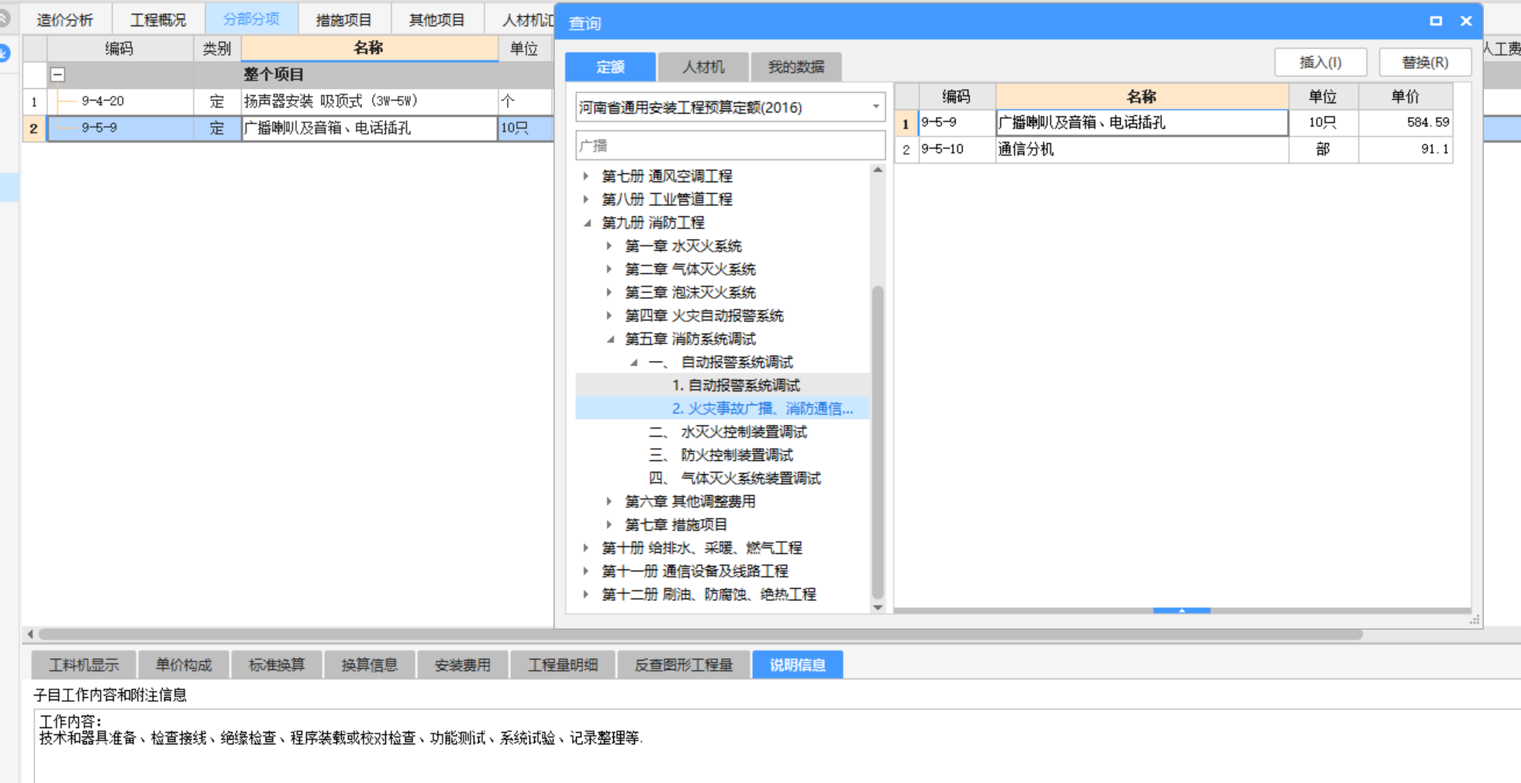
Task: Expand 第三章 泡沫灭火系统 node
Action: (x=609, y=292)
